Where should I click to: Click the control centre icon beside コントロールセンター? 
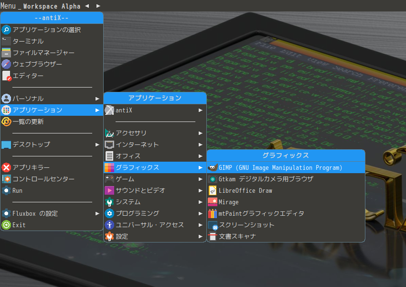6,179
